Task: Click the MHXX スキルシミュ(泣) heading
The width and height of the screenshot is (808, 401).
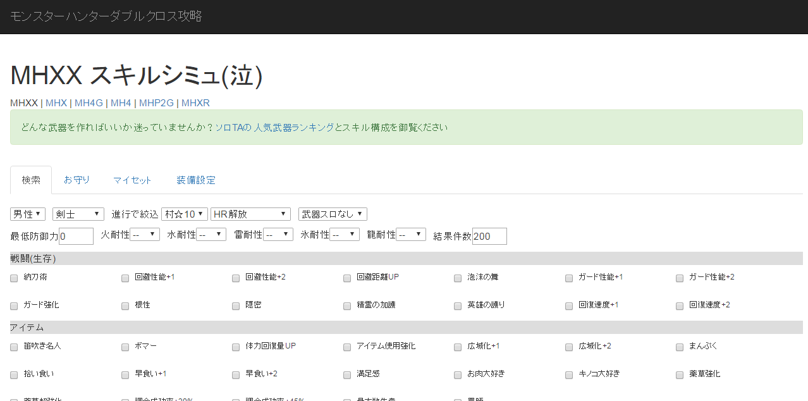Action: (136, 76)
